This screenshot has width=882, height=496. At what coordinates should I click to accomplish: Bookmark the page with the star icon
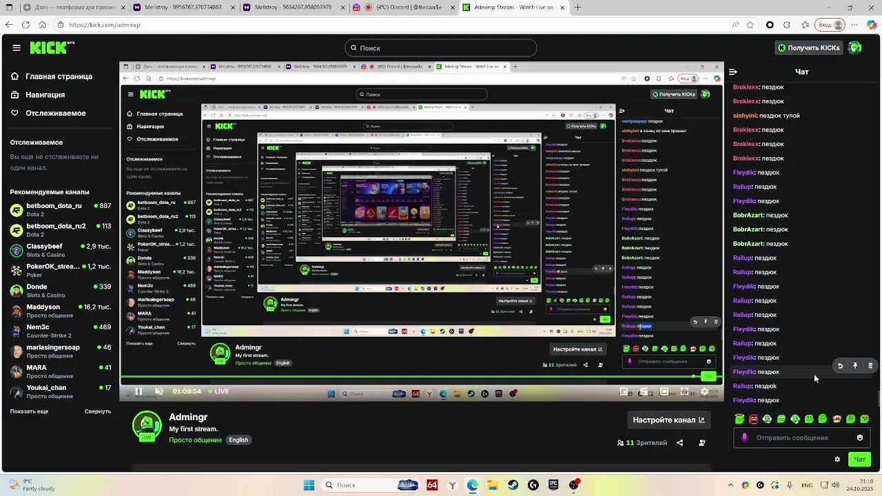point(750,25)
